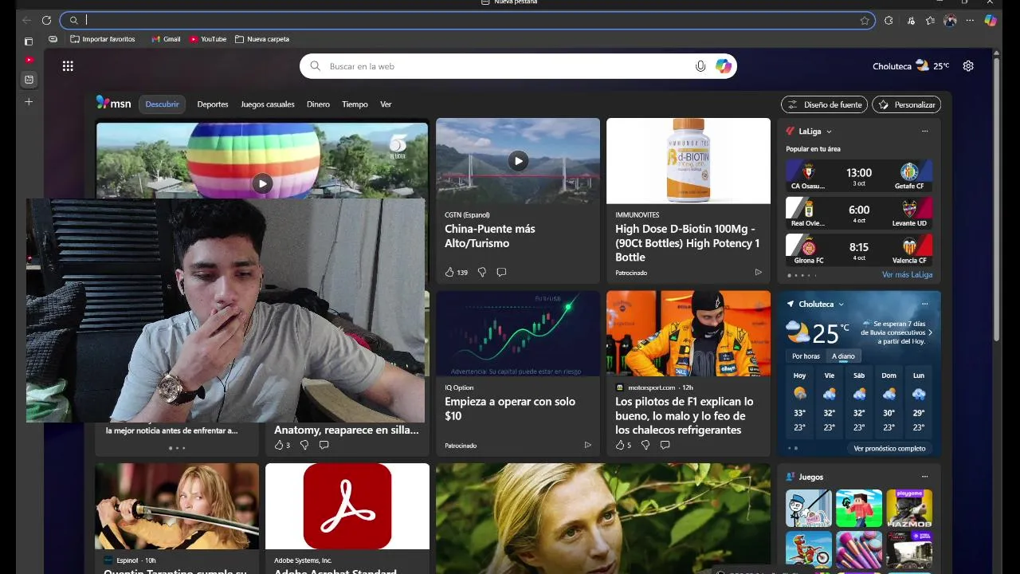
Task: Open Girona FC vs Valencia CF match
Action: click(x=859, y=250)
